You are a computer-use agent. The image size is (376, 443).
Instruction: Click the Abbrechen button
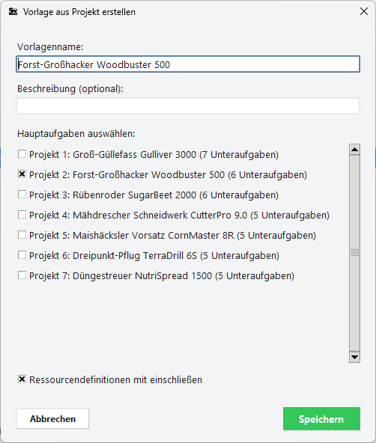[52, 419]
